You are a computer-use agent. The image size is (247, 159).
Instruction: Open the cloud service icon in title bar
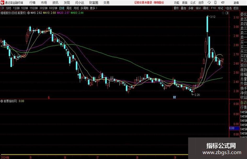point(209,3)
